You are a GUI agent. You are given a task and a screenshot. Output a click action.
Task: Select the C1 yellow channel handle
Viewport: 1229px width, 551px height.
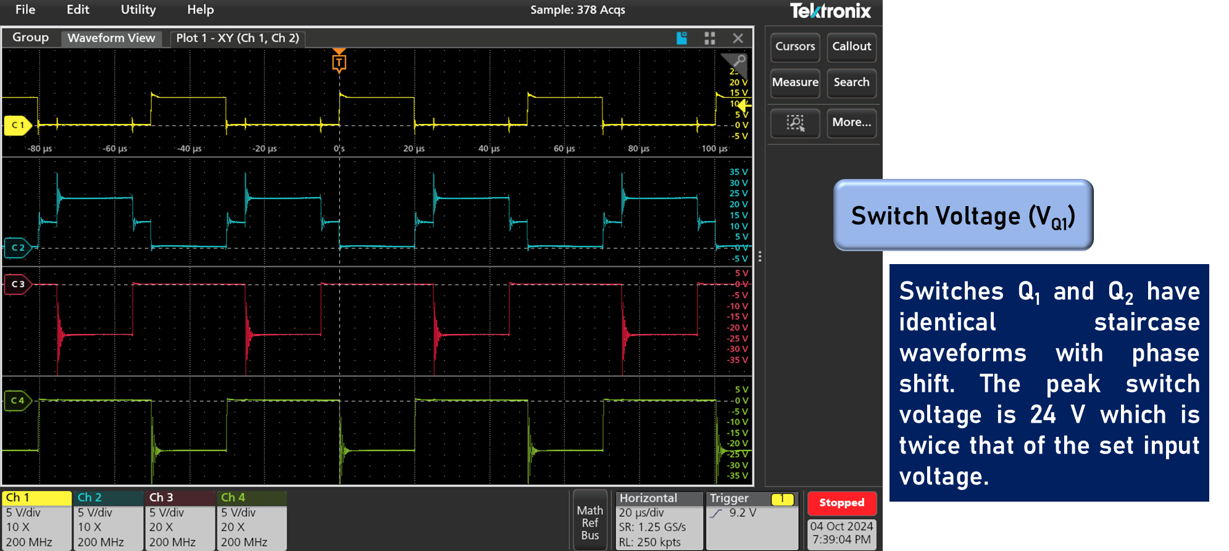[18, 125]
